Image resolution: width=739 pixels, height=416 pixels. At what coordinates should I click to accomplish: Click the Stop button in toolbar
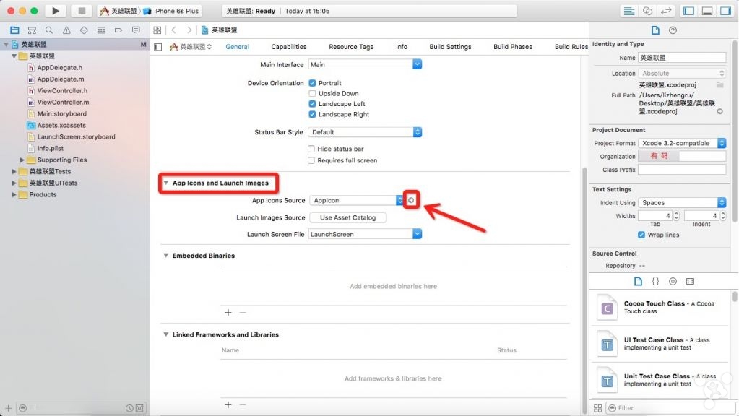(x=81, y=11)
